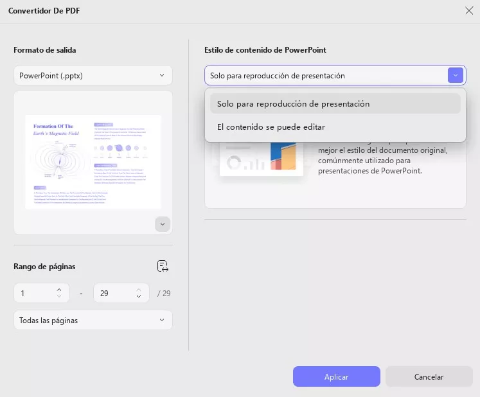Click the 'presentaciones de PowerPoint.' description text
This screenshot has height=397, width=480.
369,171
